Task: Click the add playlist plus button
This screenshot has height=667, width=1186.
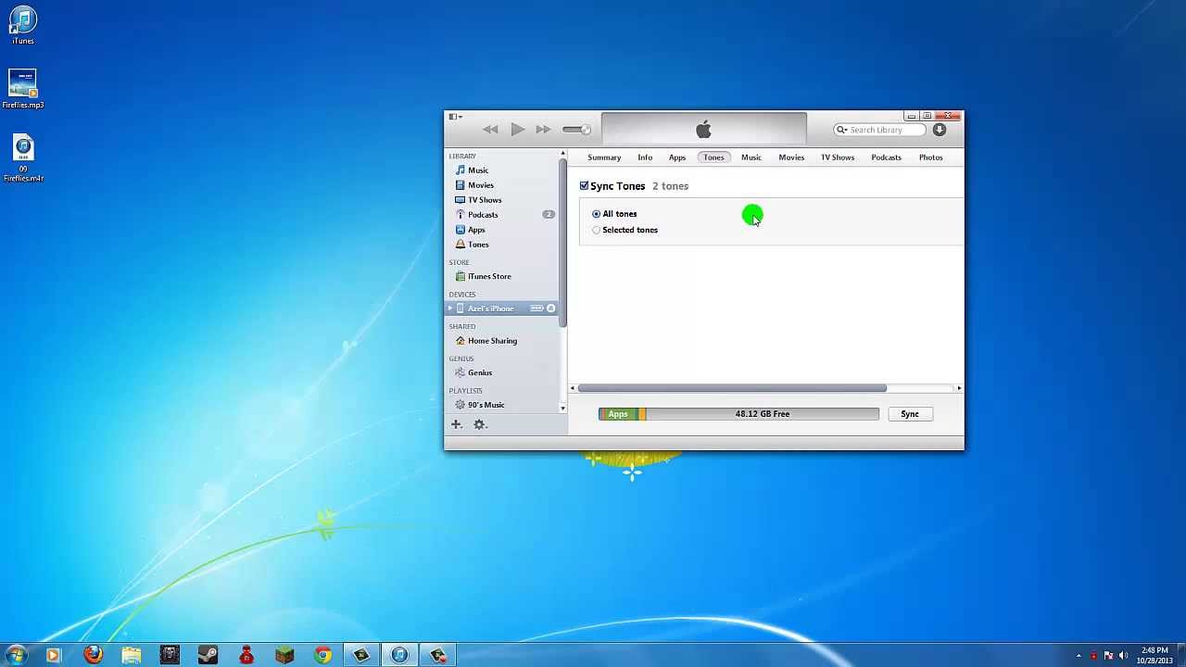Action: click(x=456, y=424)
